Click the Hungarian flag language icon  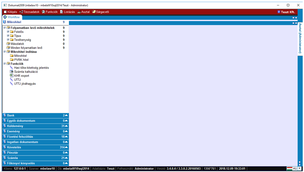(289, 169)
